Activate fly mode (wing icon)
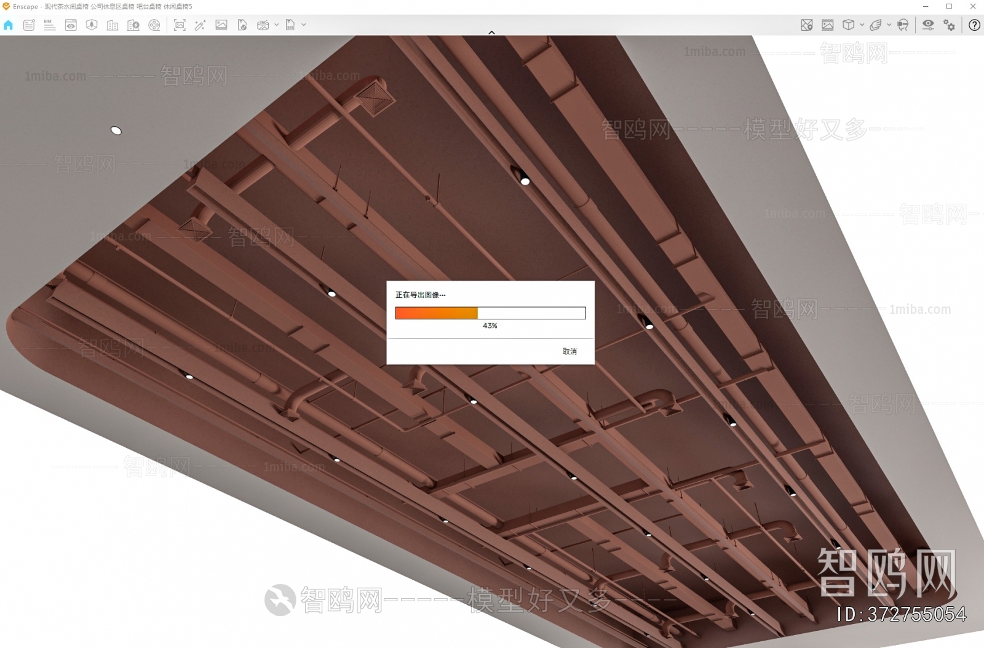This screenshot has width=984, height=648. coord(876,25)
